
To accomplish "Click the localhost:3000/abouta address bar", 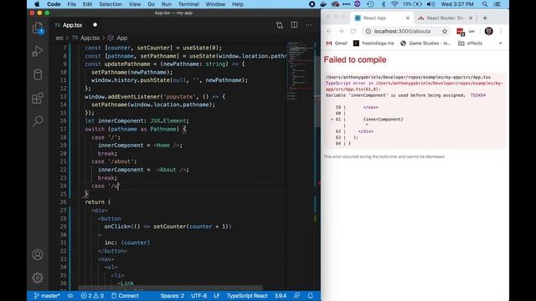I will (x=402, y=31).
